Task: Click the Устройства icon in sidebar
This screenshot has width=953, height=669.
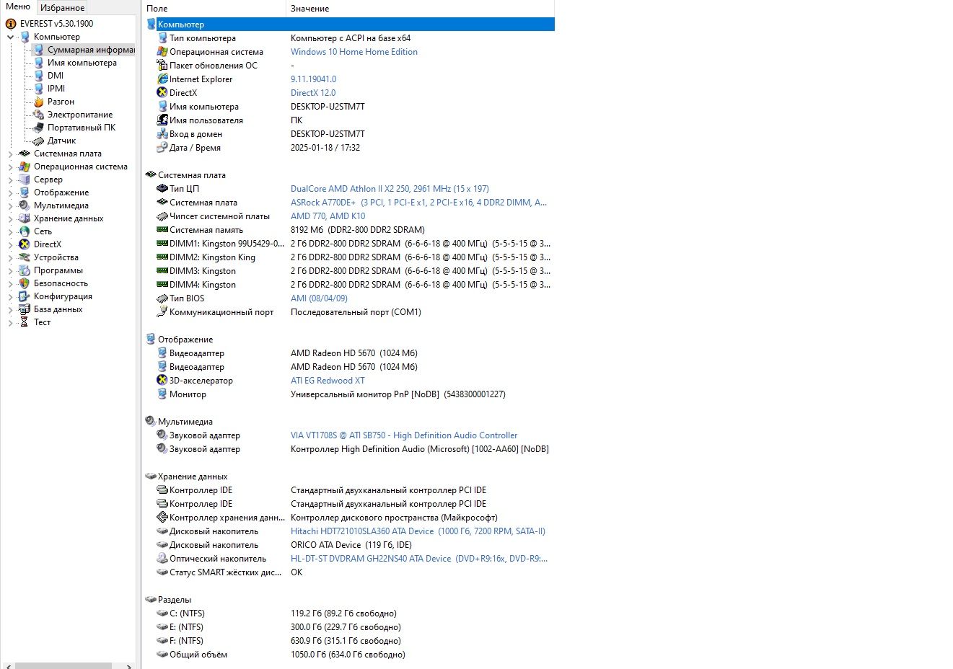Action: tap(25, 257)
